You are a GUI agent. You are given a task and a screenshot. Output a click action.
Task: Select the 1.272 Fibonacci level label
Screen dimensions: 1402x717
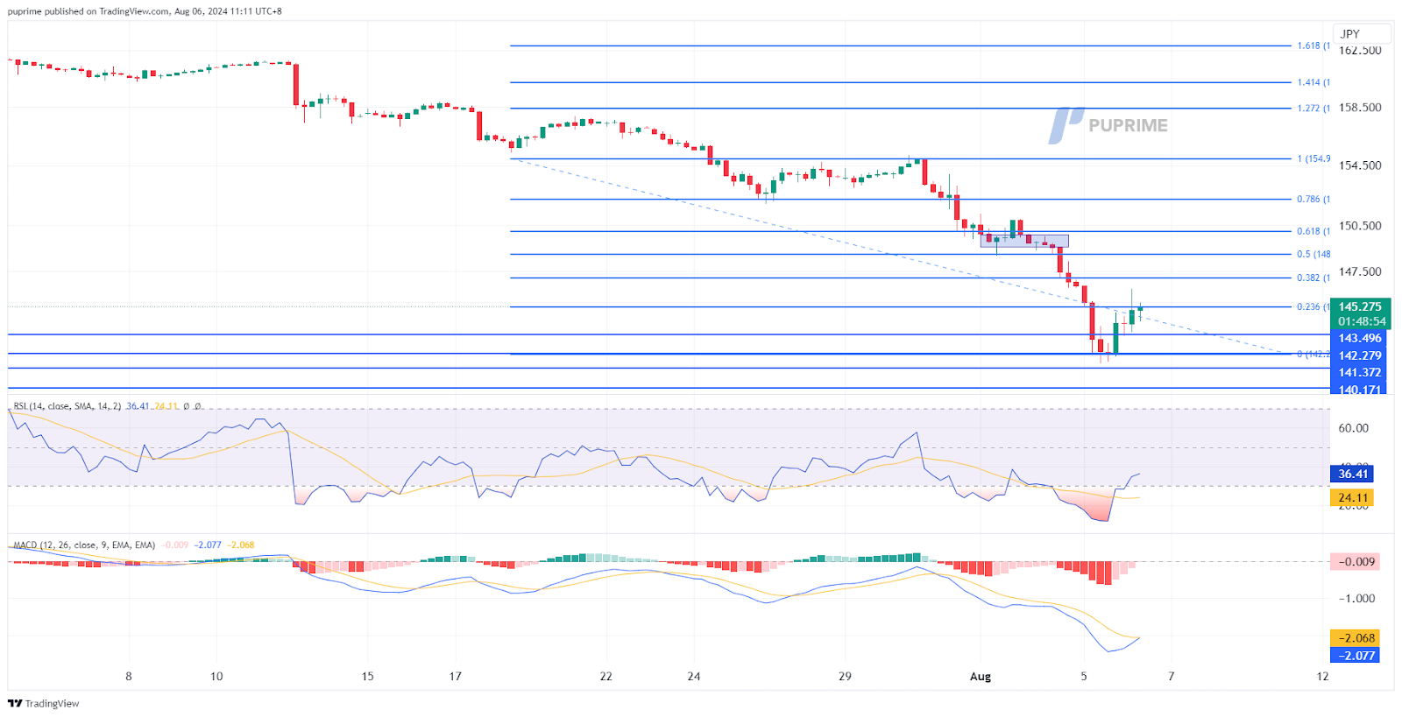(1313, 109)
